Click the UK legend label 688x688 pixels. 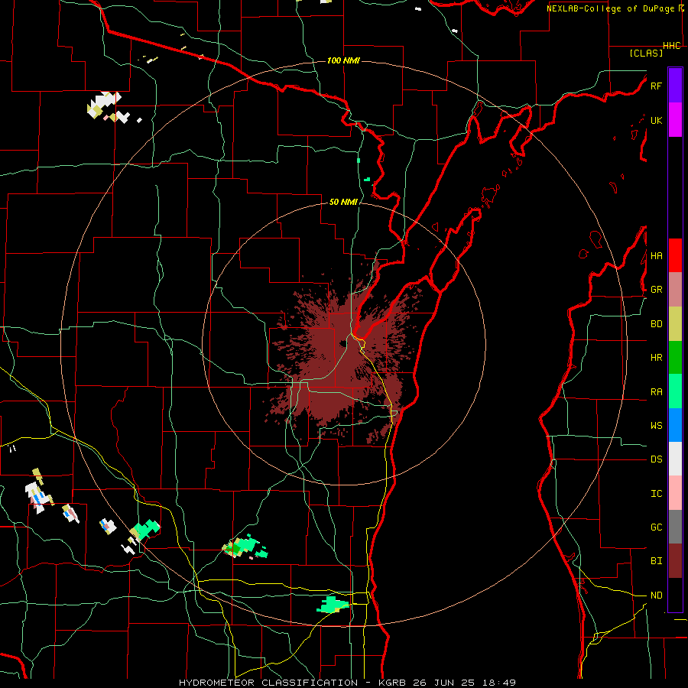pos(656,120)
